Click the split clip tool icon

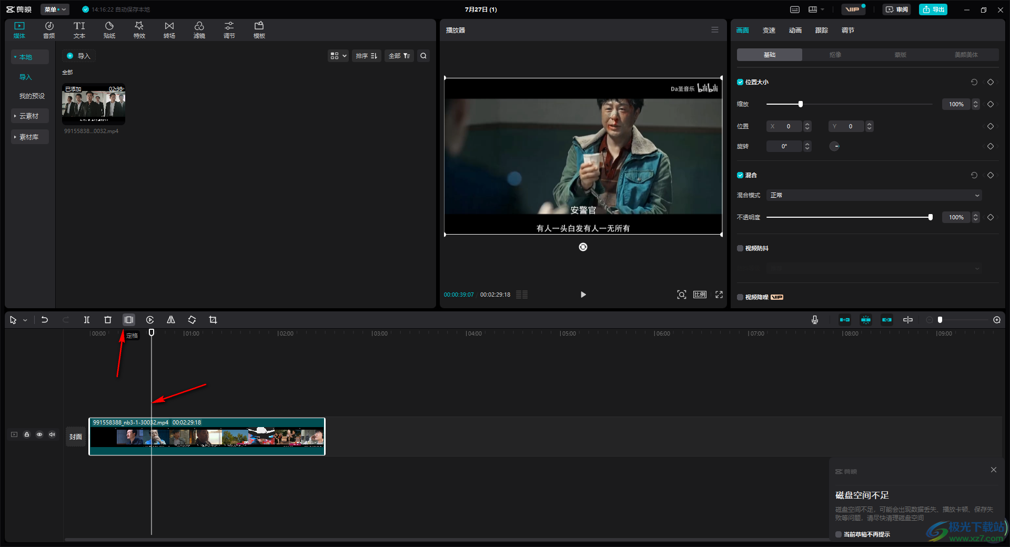(87, 320)
